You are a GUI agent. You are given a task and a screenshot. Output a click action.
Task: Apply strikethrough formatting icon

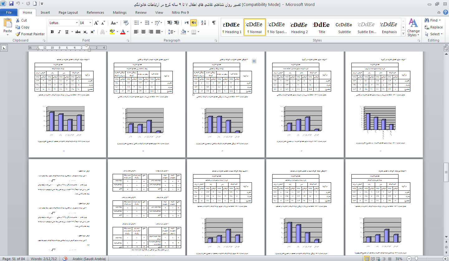[78, 32]
